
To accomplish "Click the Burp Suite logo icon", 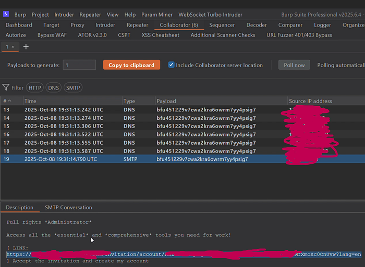I will click(6, 14).
